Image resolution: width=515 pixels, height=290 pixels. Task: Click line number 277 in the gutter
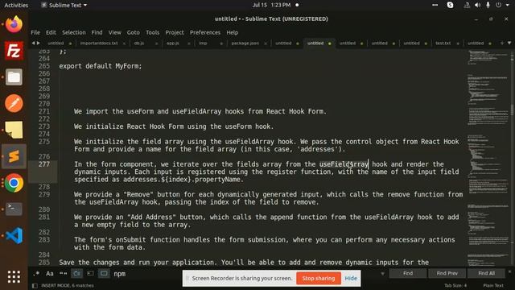pos(44,164)
